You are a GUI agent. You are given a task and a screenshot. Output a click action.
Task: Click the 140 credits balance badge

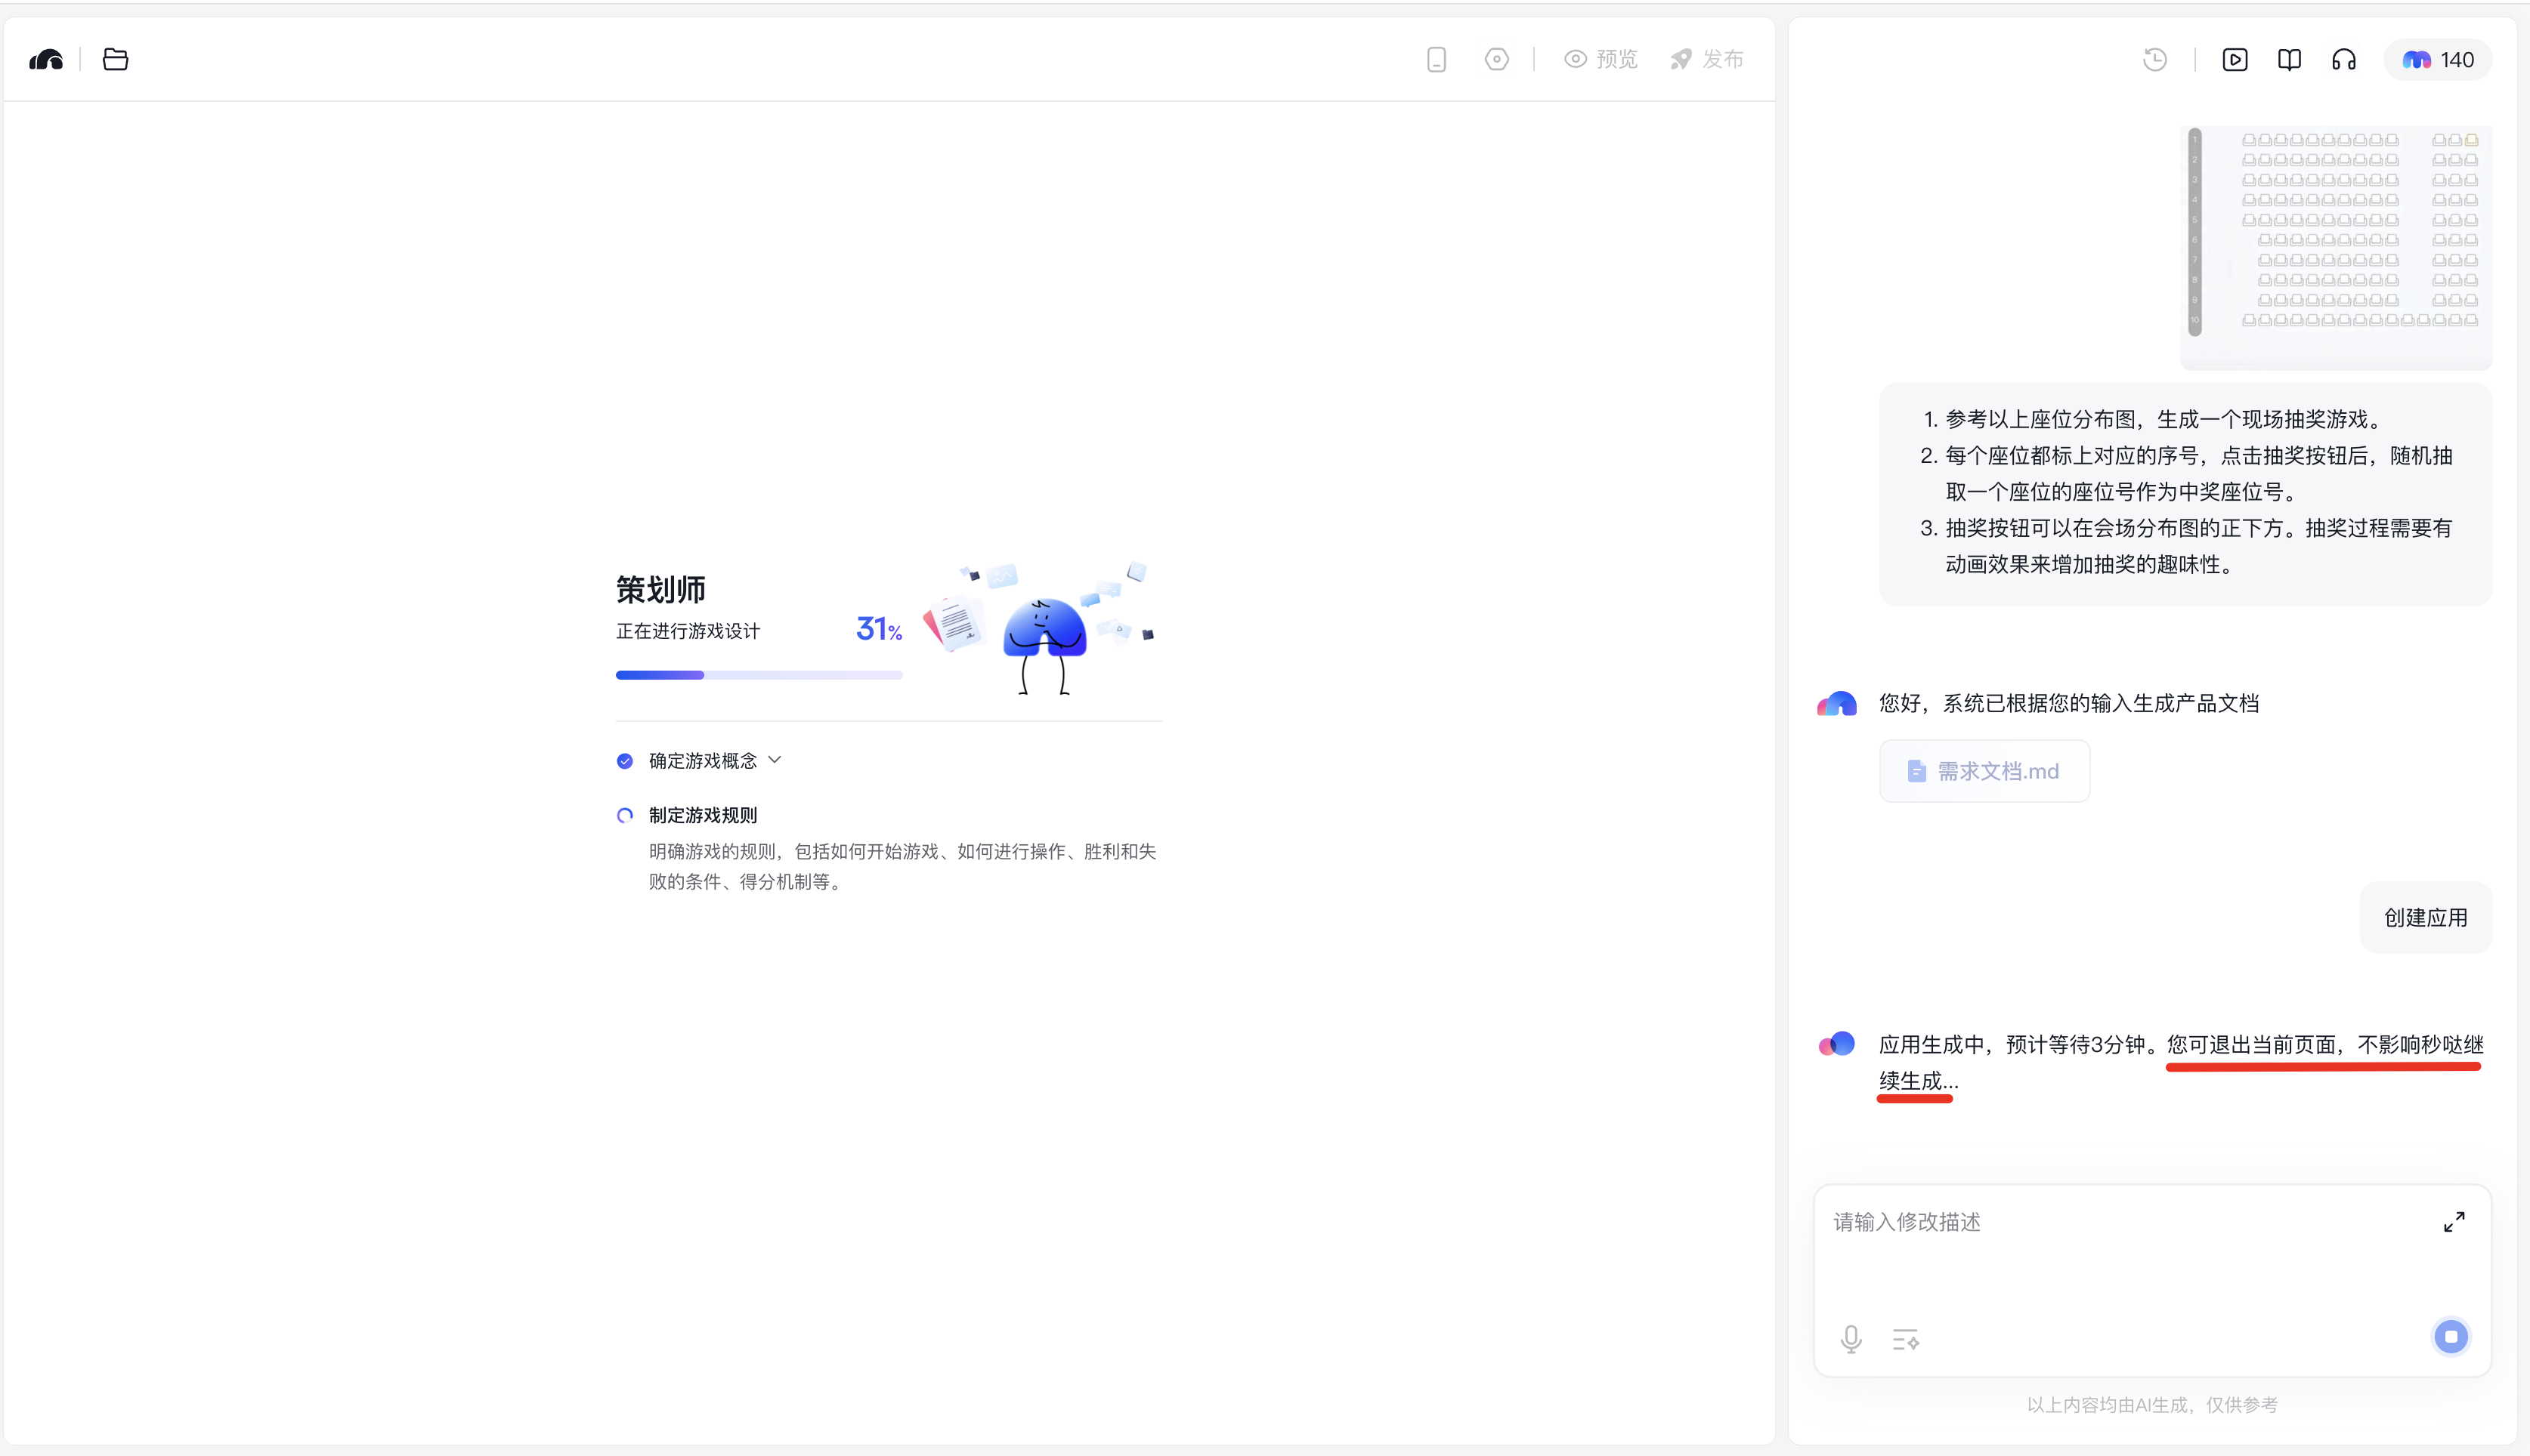pos(2438,60)
